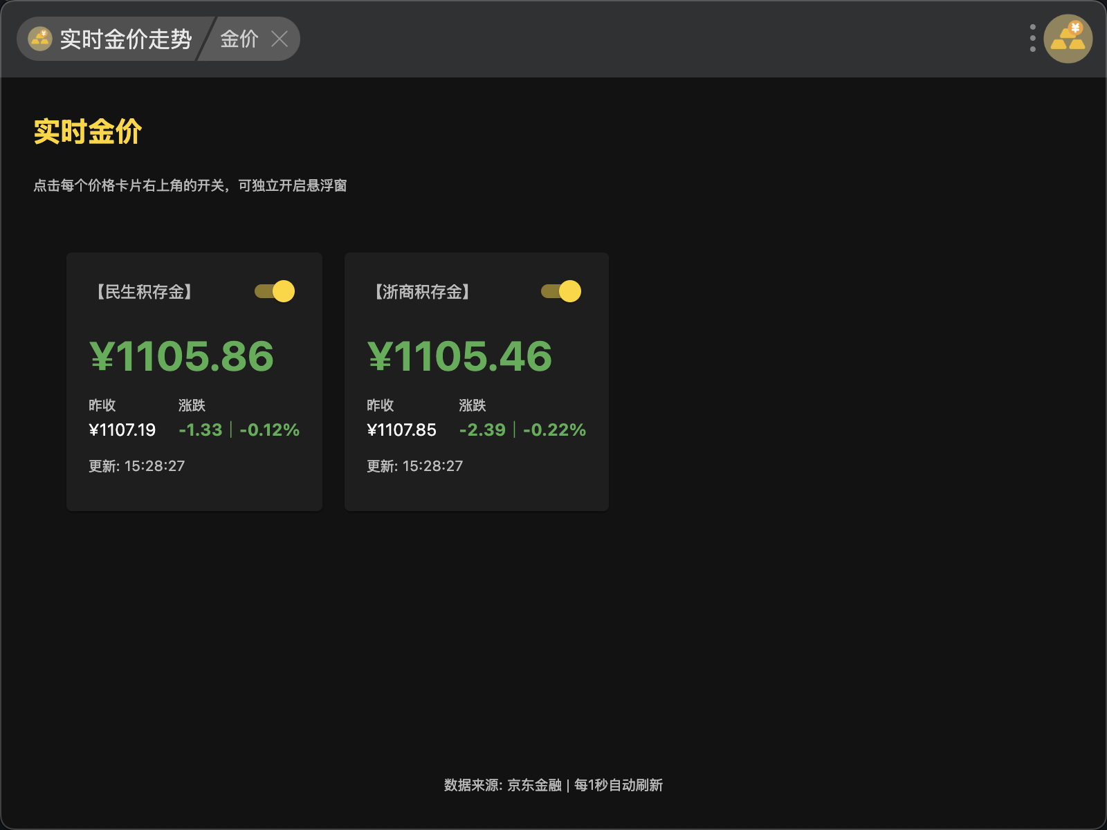The image size is (1107, 830).
Task: Close the 金价 tab with X icon
Action: pos(280,39)
